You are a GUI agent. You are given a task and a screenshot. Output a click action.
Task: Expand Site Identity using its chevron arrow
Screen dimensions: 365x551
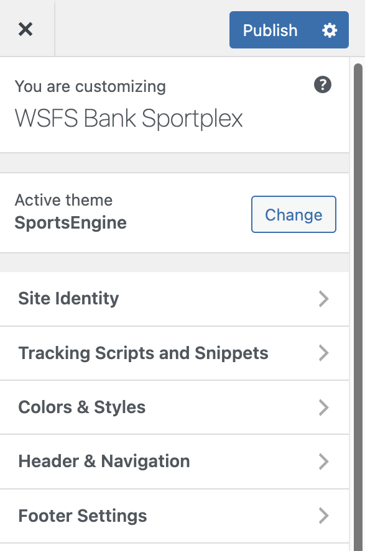click(323, 299)
